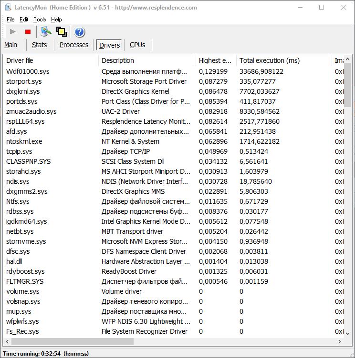This screenshot has width=355, height=358.
Task: Select the ntoskrnl.exe row
Action: click(x=173, y=141)
